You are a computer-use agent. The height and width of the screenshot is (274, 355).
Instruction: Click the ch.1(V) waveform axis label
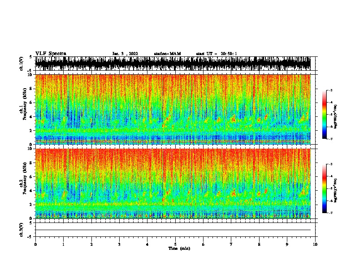(22, 64)
